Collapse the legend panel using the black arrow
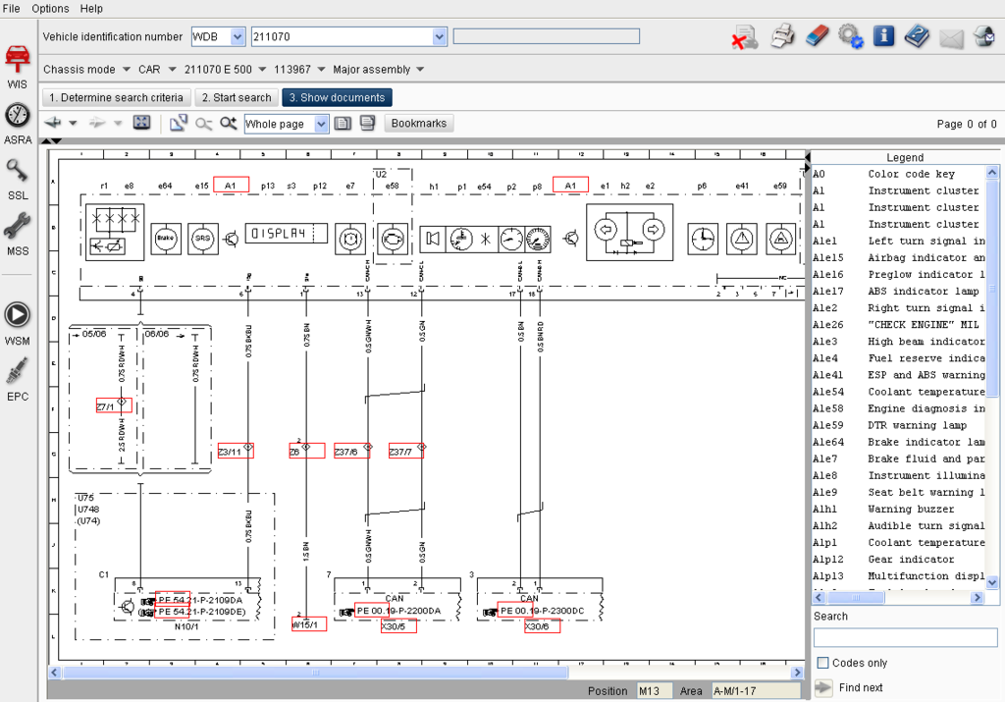Screen dimensions: 1005x702 click(807, 157)
